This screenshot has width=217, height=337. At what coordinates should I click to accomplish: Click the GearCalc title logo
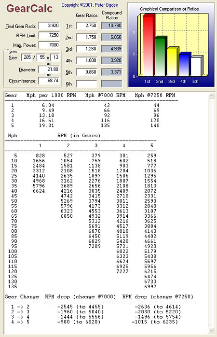[29, 9]
